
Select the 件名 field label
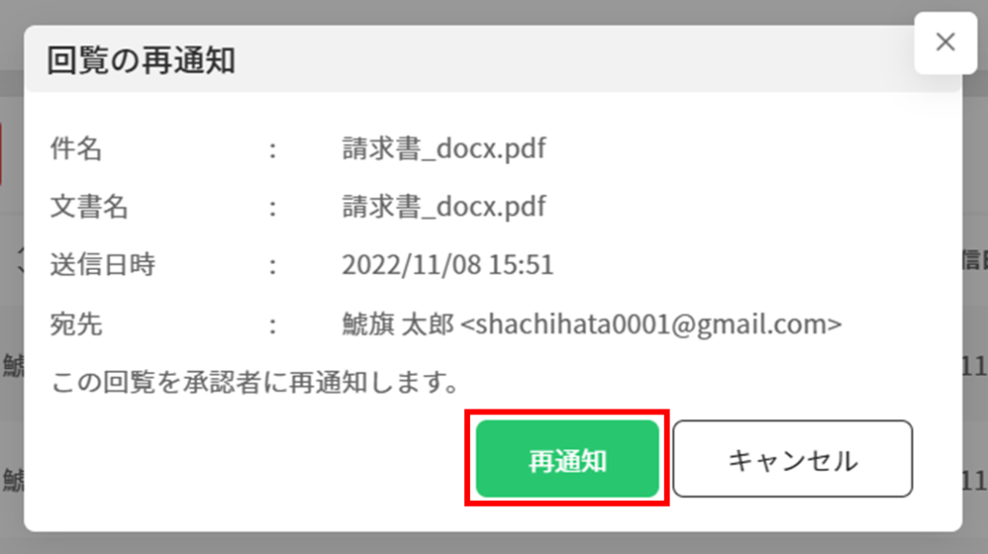76,149
